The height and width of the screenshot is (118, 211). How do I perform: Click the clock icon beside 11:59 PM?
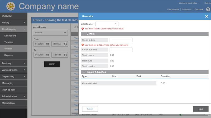[x=65, y=55]
